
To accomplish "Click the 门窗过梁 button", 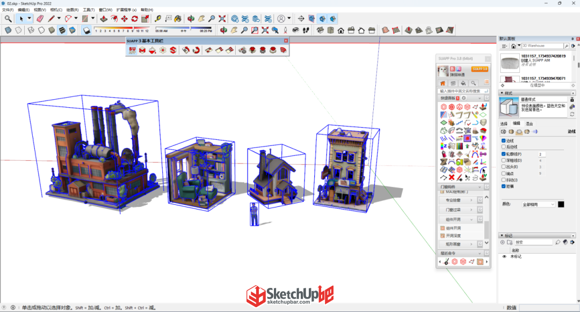I will 457,210.
